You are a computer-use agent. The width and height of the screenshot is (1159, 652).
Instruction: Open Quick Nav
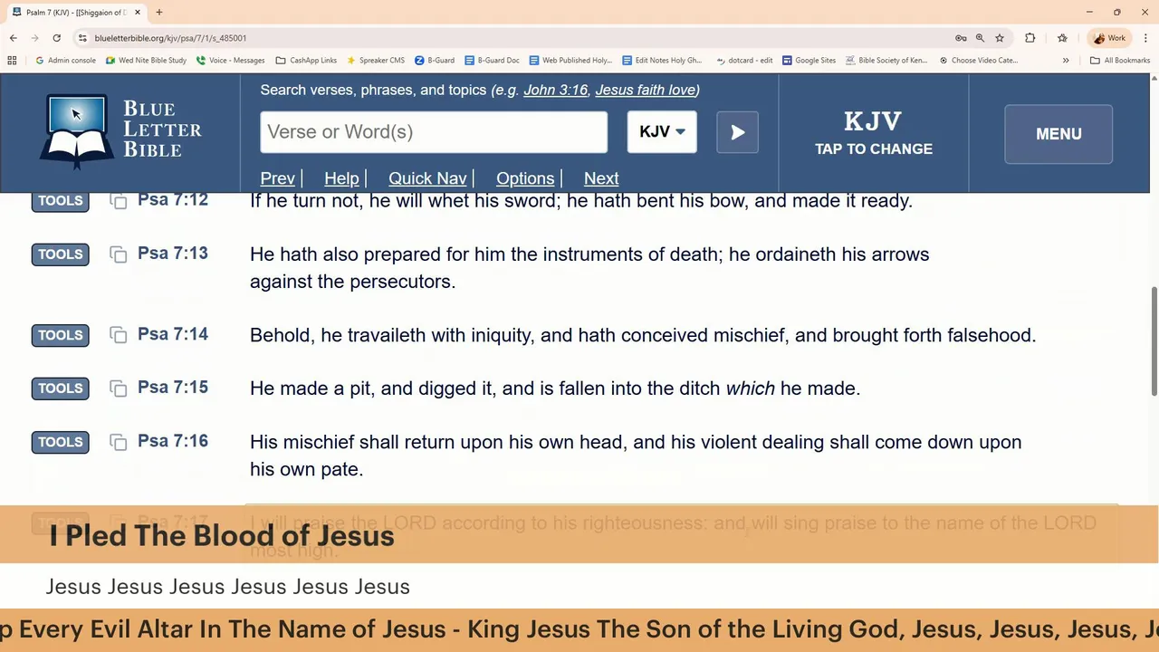click(x=427, y=178)
